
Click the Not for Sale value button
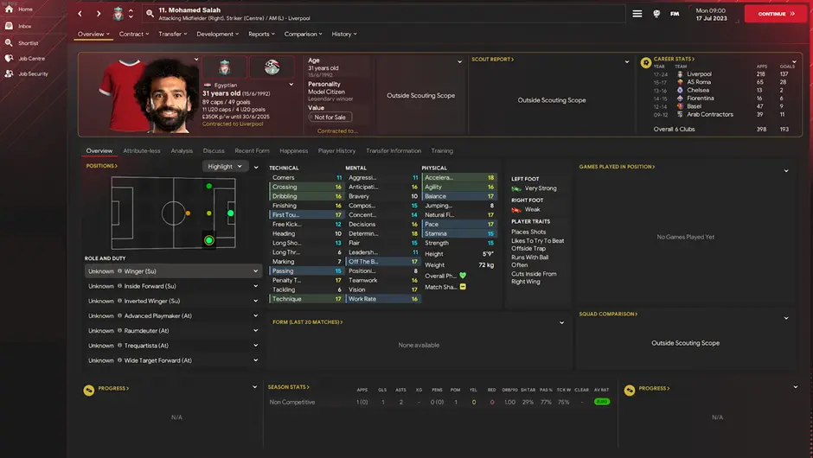pyautogui.click(x=330, y=117)
